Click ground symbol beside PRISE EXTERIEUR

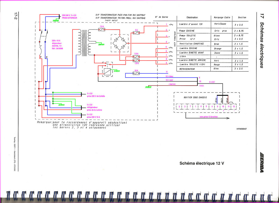[x=56, y=20]
